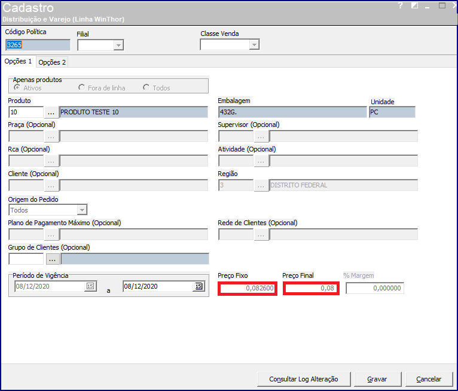
Task: Click the Atividade code field
Action: 236,161
